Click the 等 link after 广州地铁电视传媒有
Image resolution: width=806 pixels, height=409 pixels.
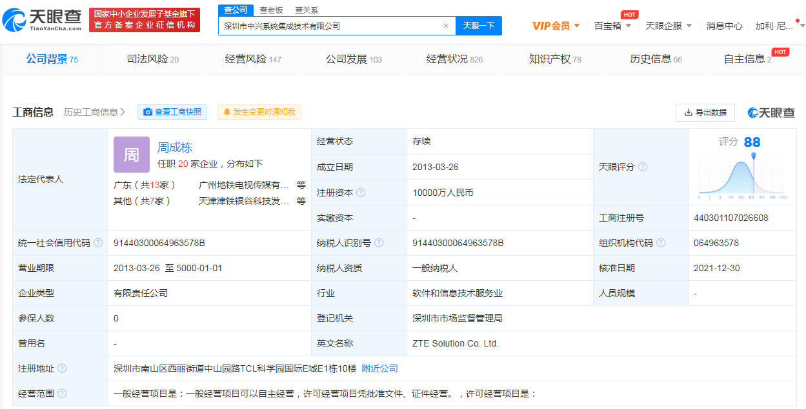[301, 184]
